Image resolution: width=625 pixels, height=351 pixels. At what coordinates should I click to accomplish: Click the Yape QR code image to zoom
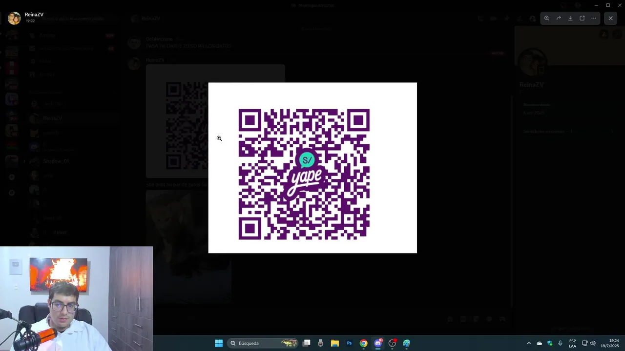click(312, 168)
